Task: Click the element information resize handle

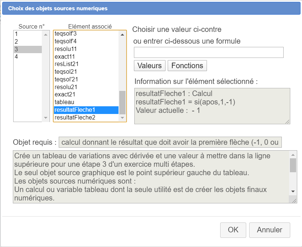Action: 287,122
